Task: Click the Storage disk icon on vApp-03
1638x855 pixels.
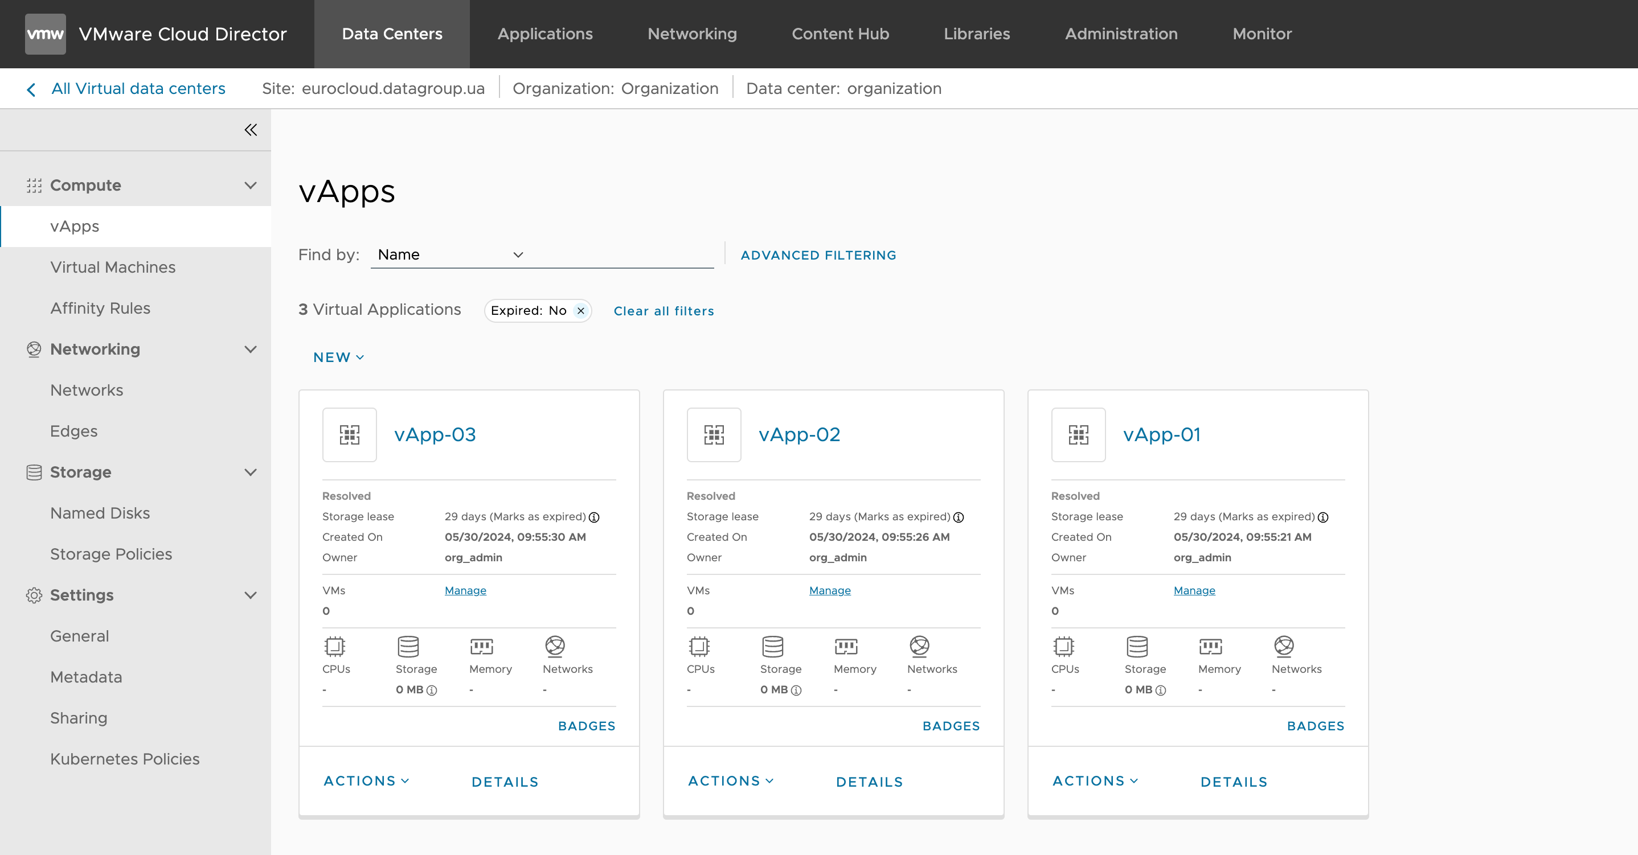Action: [x=408, y=647]
